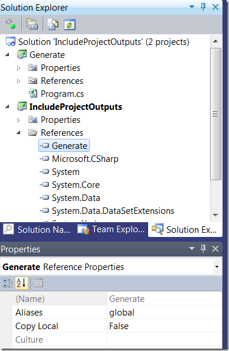Pin the Solution Explorer panel
Viewport: 229px width, 351px height.
tap(203, 7)
